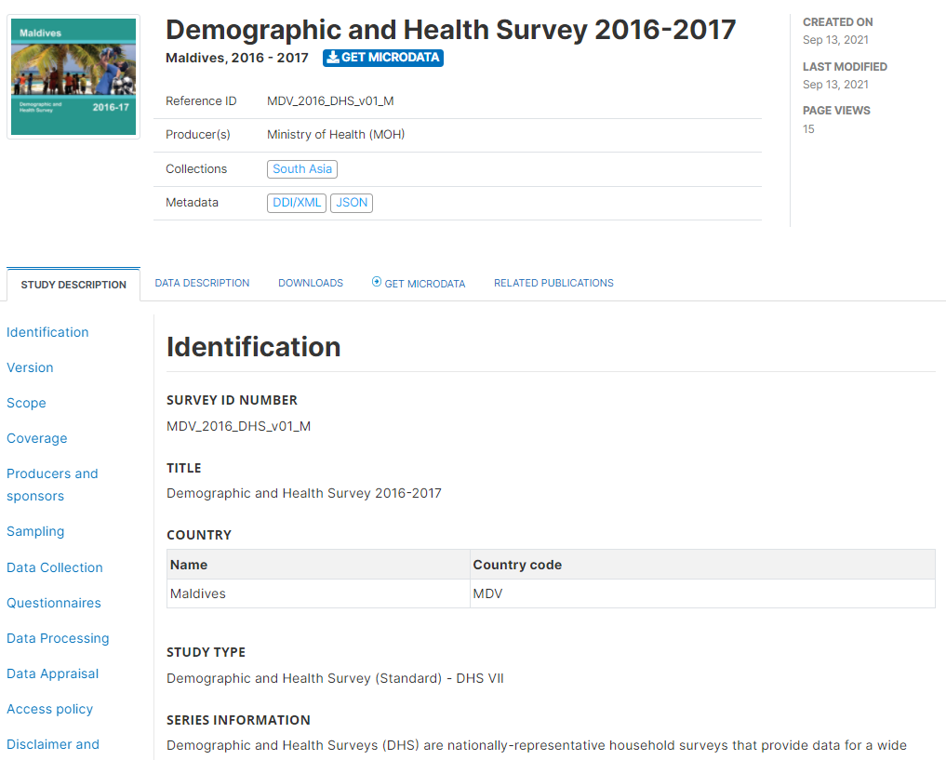Download DDI/XML metadata

click(297, 203)
